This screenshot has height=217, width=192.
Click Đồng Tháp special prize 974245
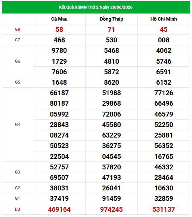(x=111, y=210)
